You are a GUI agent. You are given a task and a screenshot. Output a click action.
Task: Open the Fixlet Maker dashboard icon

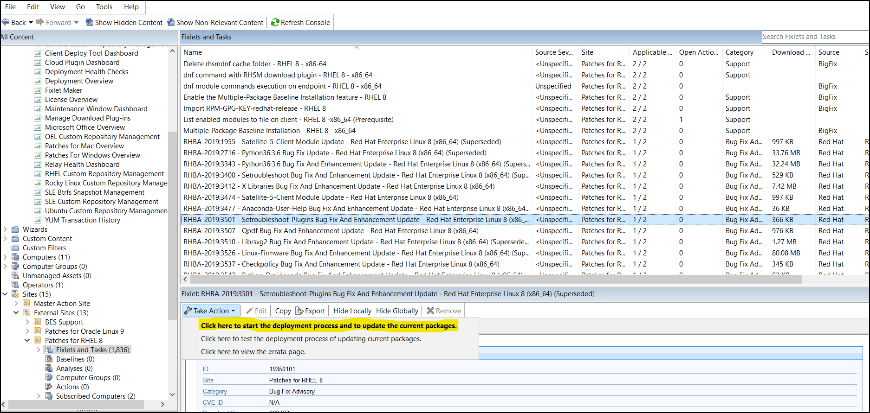point(38,90)
